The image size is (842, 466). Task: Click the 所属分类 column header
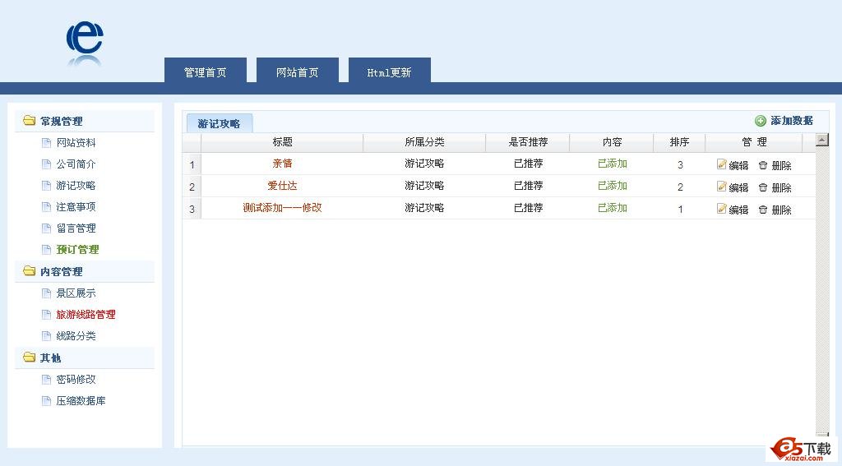pos(424,142)
